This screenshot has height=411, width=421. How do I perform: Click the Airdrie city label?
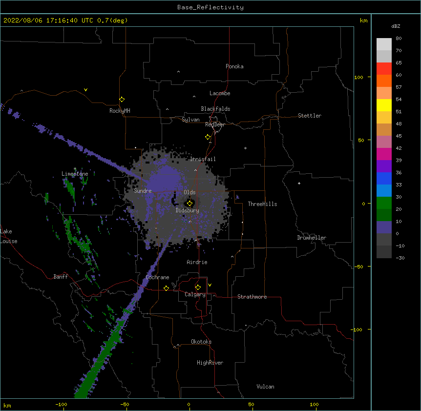pos(197,262)
